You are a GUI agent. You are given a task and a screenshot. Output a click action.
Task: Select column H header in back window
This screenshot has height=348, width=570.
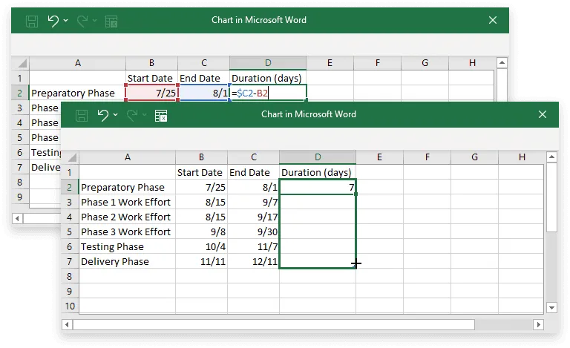tap(472, 63)
